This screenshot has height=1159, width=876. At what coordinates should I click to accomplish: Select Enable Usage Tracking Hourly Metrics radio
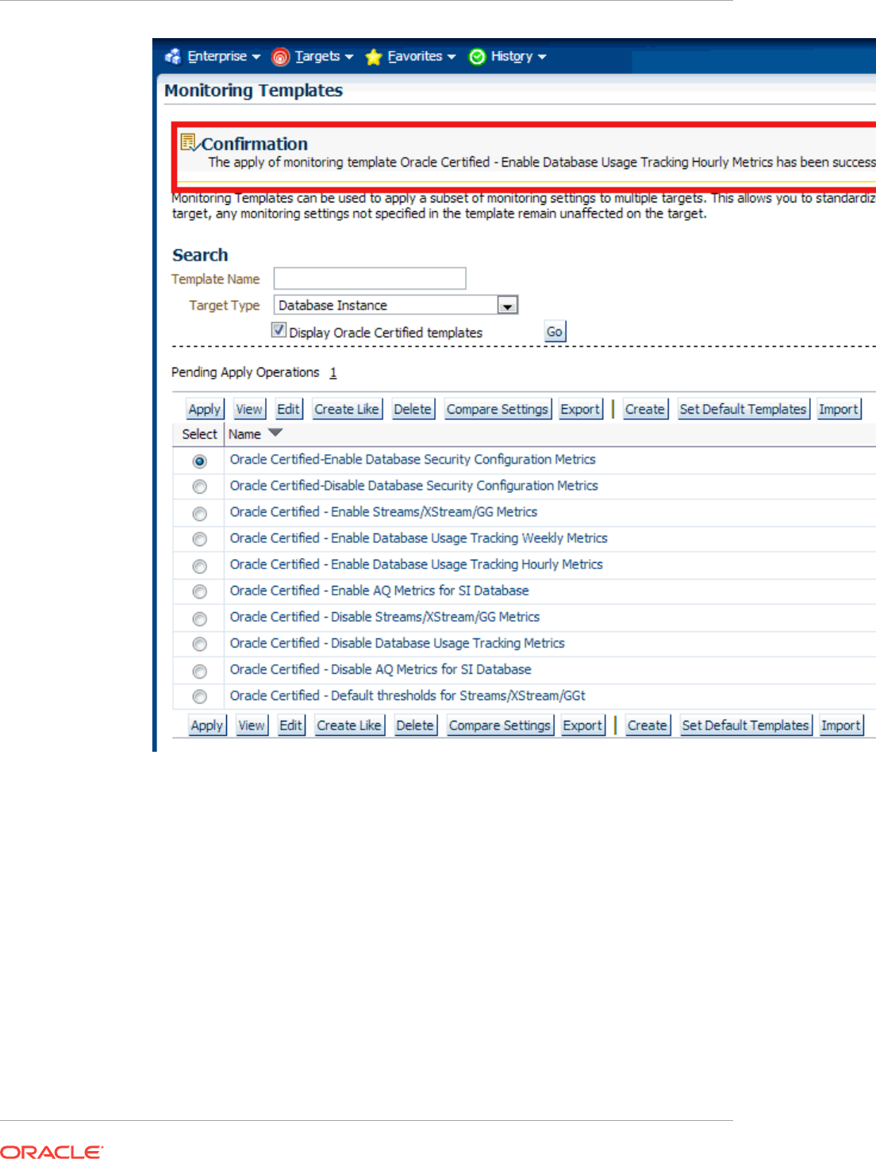point(200,566)
